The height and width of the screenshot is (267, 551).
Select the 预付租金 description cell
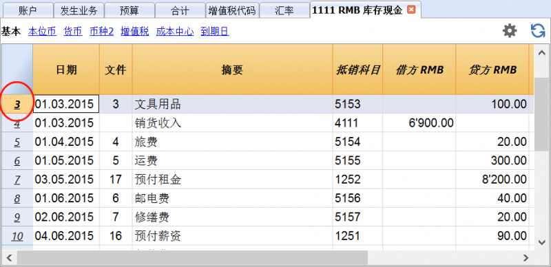(x=232, y=180)
